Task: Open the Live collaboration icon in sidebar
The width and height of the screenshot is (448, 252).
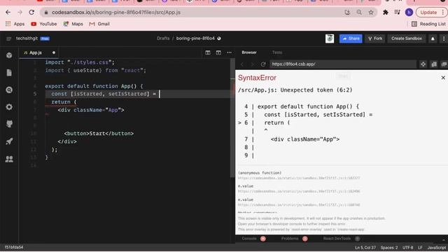Action: (x=9, y=159)
